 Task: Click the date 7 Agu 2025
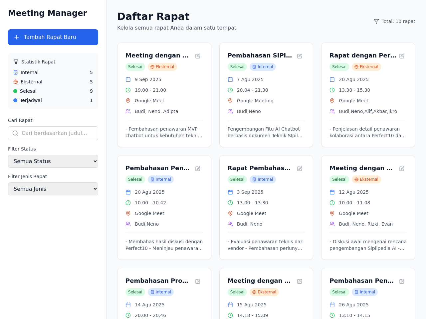[x=250, y=79]
